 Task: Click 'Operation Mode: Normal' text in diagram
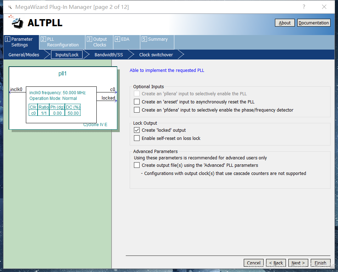tap(53, 98)
